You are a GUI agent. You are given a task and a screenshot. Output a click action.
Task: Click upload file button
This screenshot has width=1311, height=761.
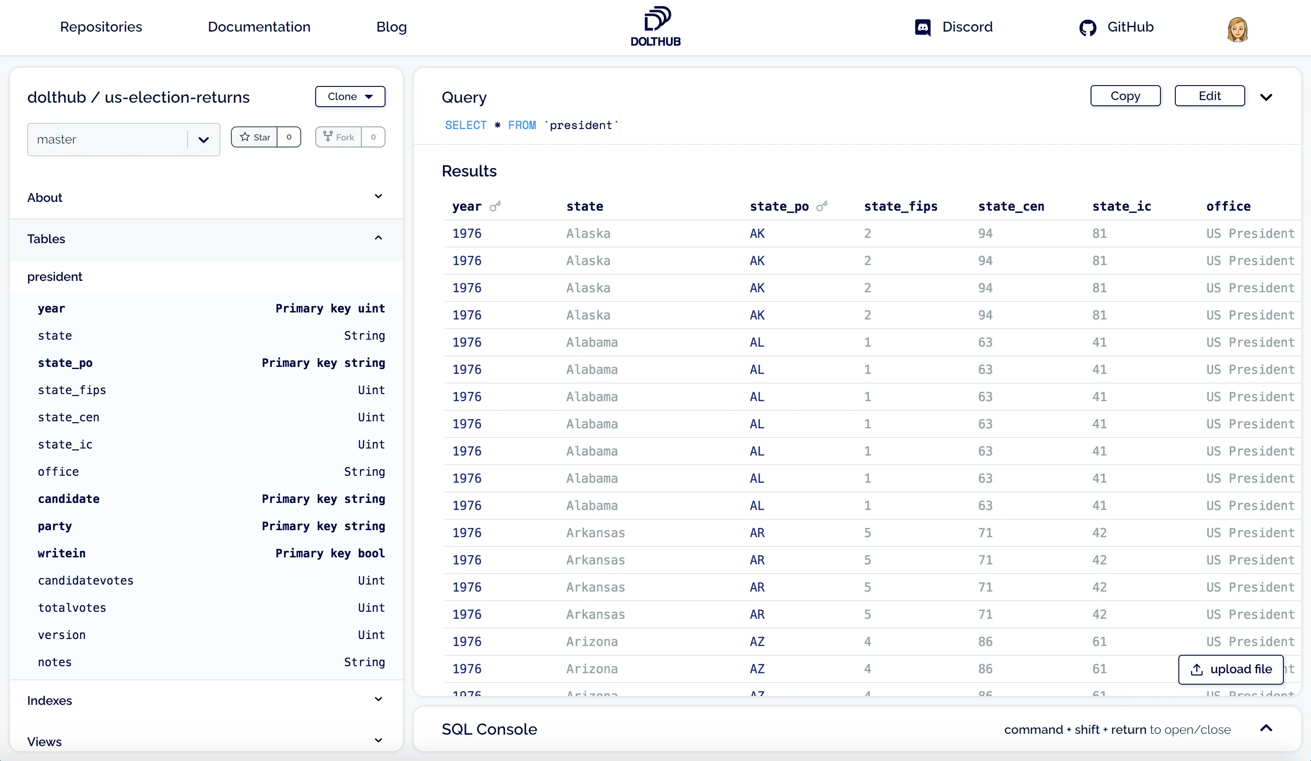[x=1230, y=669]
